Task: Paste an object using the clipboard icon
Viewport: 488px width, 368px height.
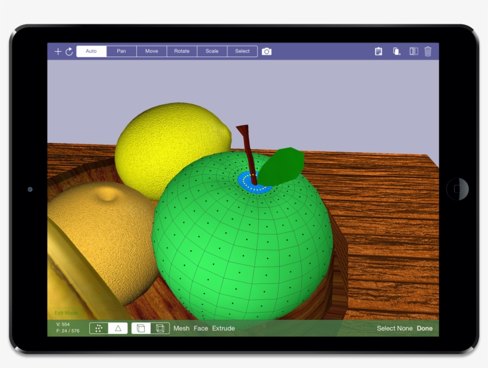Action: [379, 51]
